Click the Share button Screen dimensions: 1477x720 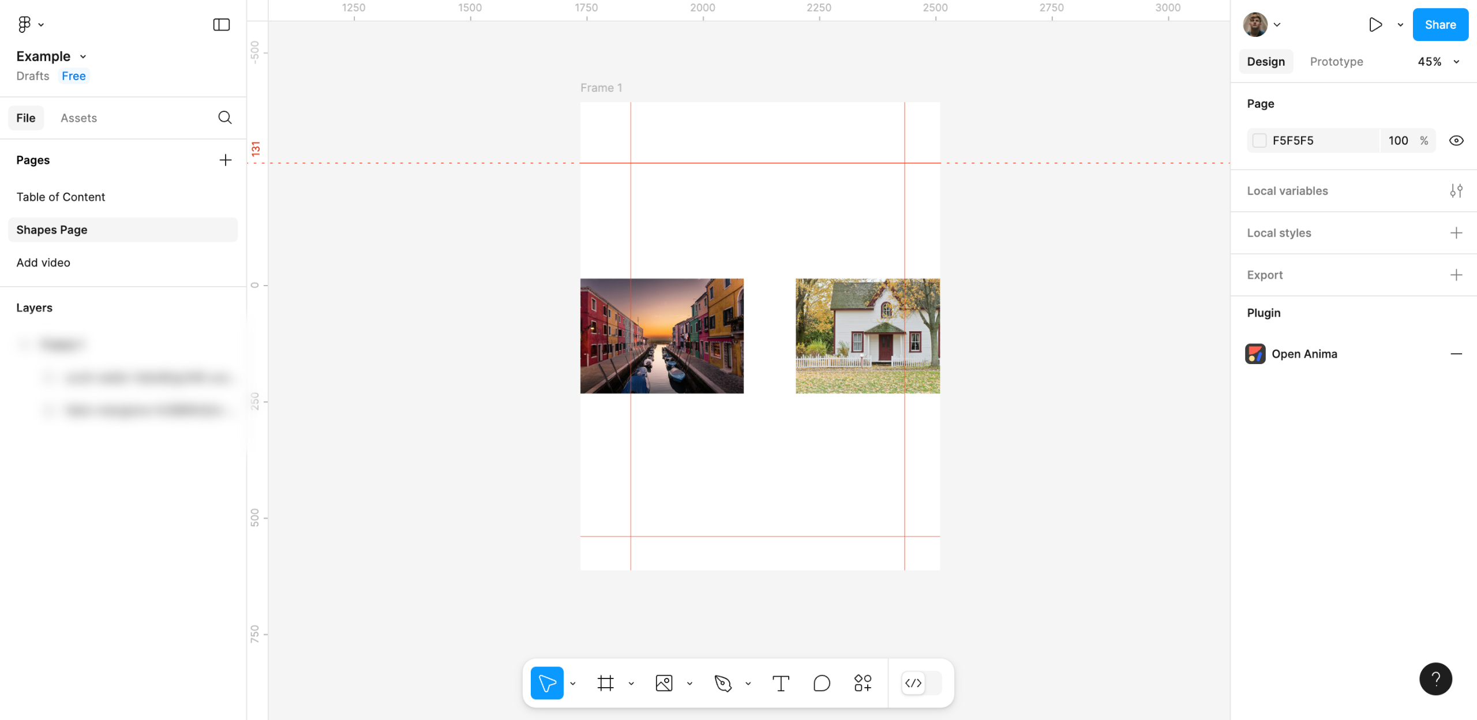point(1439,24)
